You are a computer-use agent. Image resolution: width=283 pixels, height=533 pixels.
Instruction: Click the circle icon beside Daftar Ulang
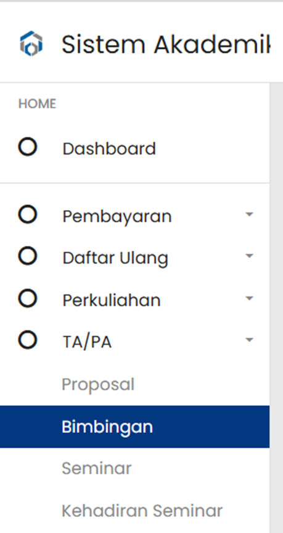[x=28, y=256]
